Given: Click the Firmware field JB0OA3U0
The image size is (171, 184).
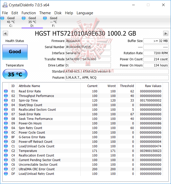Looking at the screenshot, I should 88,41.
